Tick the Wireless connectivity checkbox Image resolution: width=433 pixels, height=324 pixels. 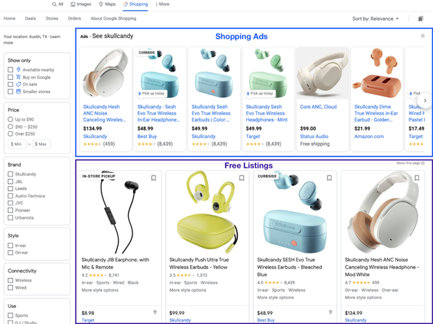pos(10,280)
